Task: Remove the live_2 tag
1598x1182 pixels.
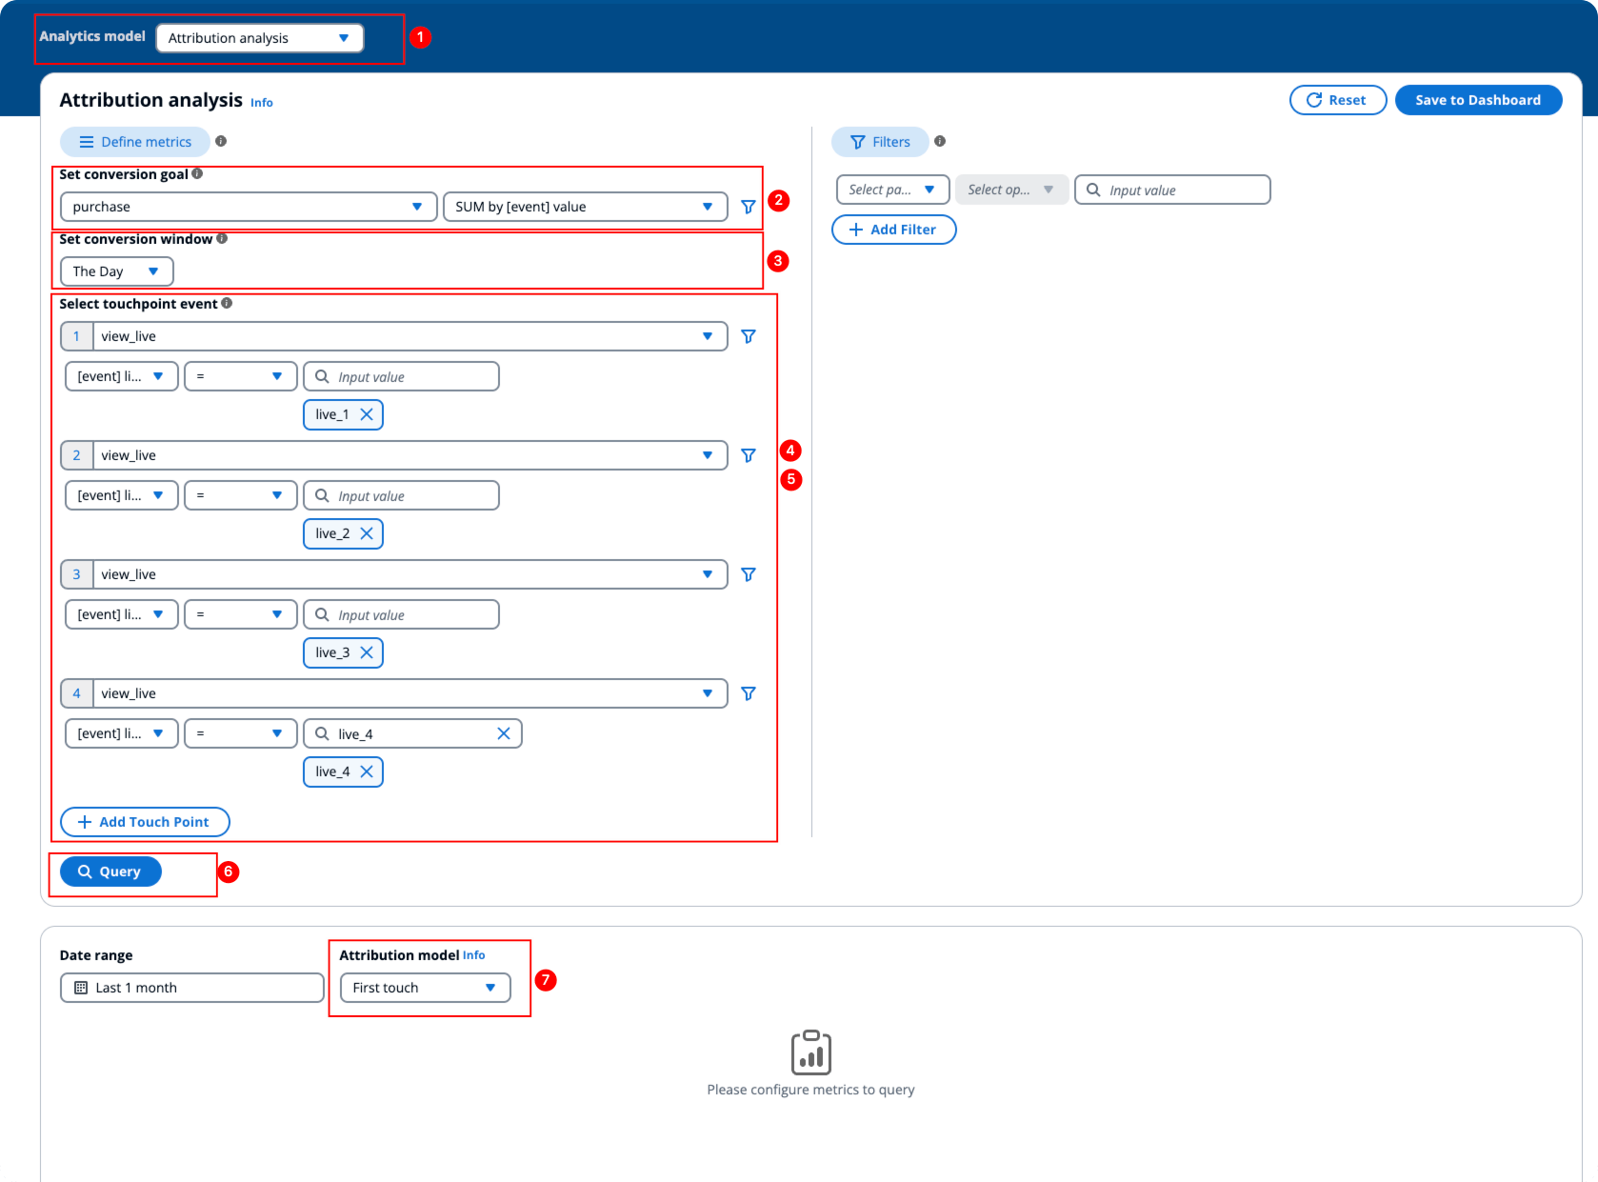Action: pyautogui.click(x=367, y=533)
